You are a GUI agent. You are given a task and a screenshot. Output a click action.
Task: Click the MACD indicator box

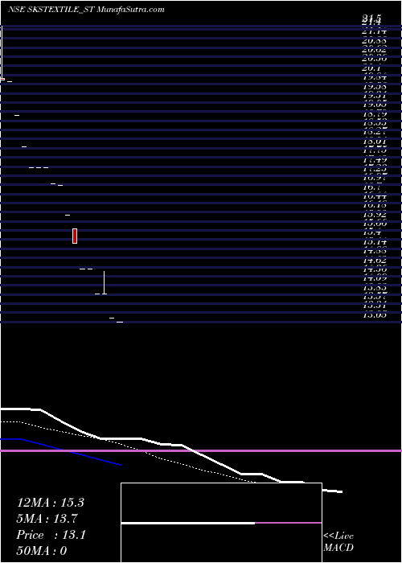pyautogui.click(x=221, y=523)
